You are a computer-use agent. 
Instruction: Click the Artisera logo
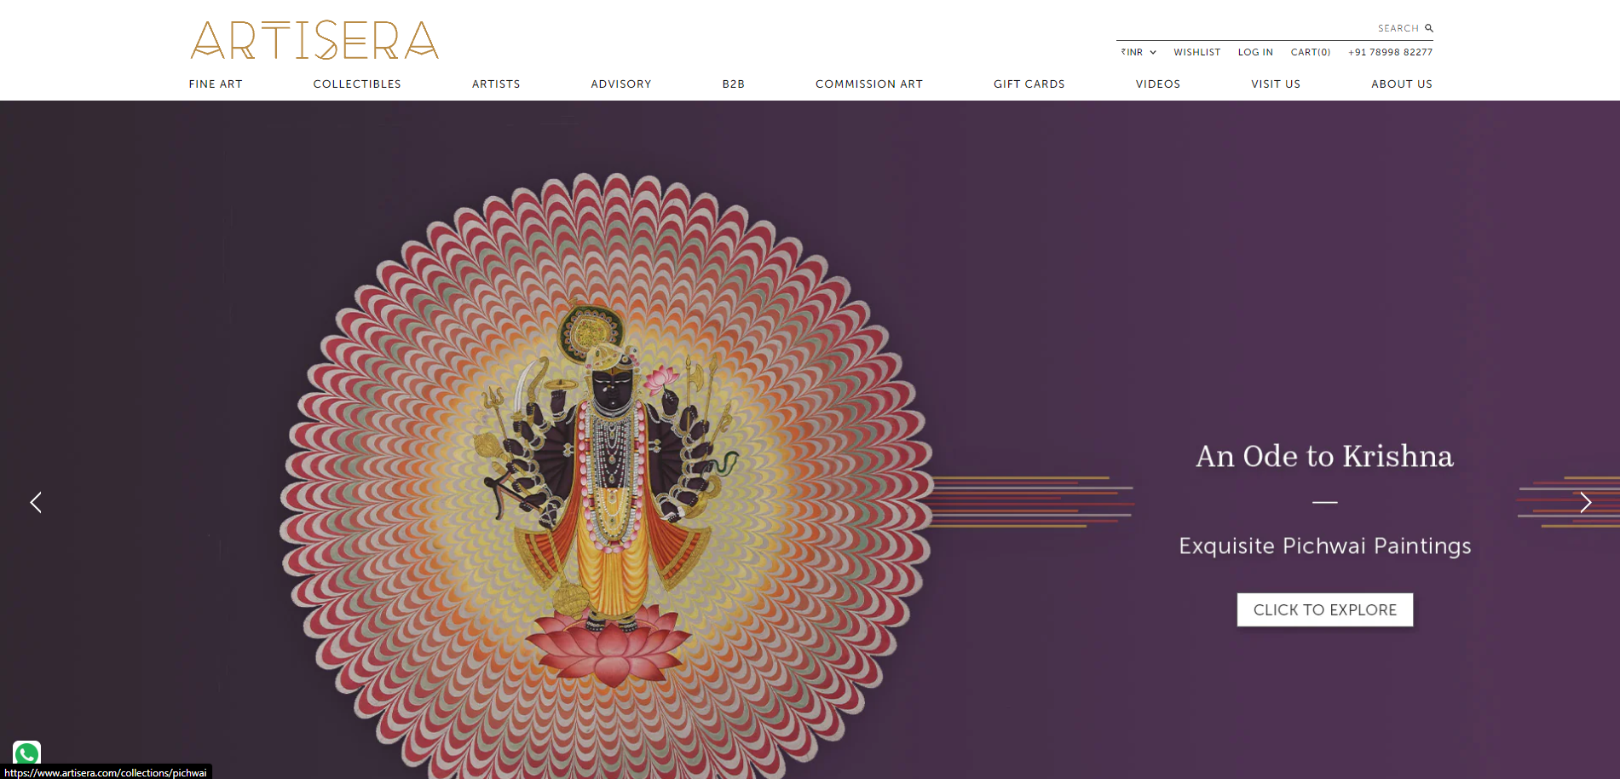pyautogui.click(x=314, y=40)
